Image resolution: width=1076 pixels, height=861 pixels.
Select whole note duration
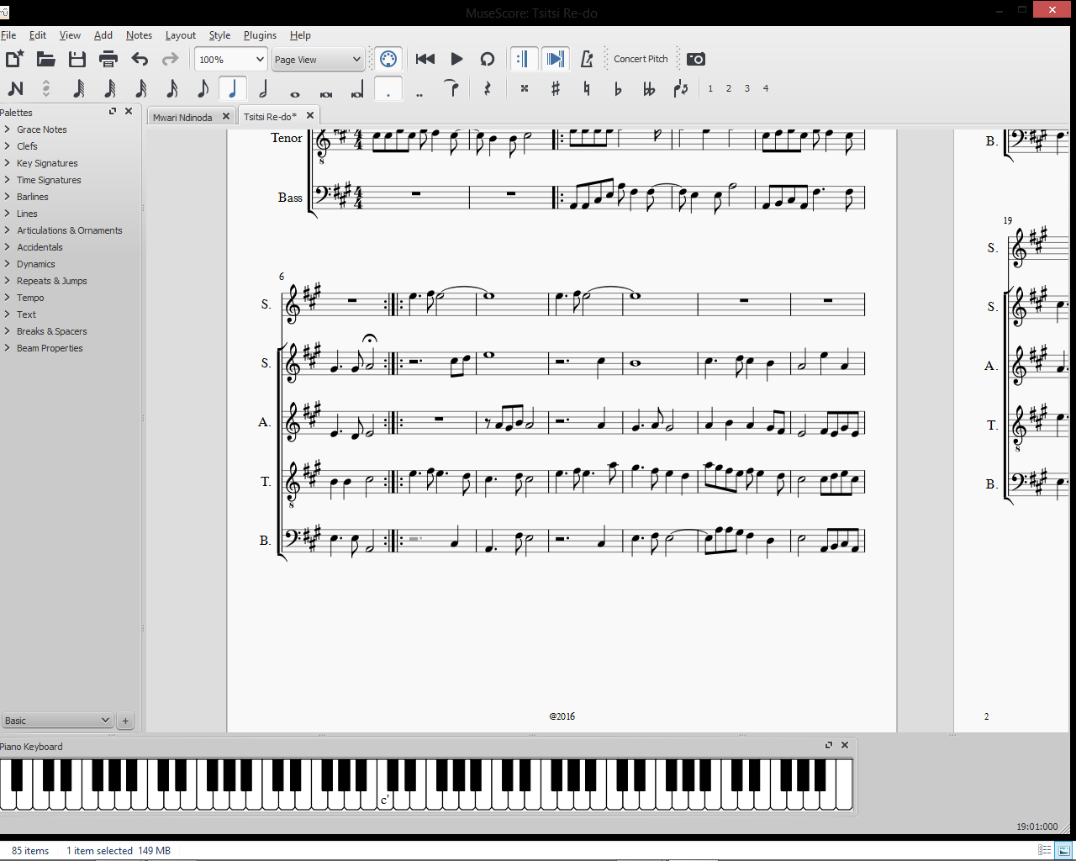(x=295, y=92)
